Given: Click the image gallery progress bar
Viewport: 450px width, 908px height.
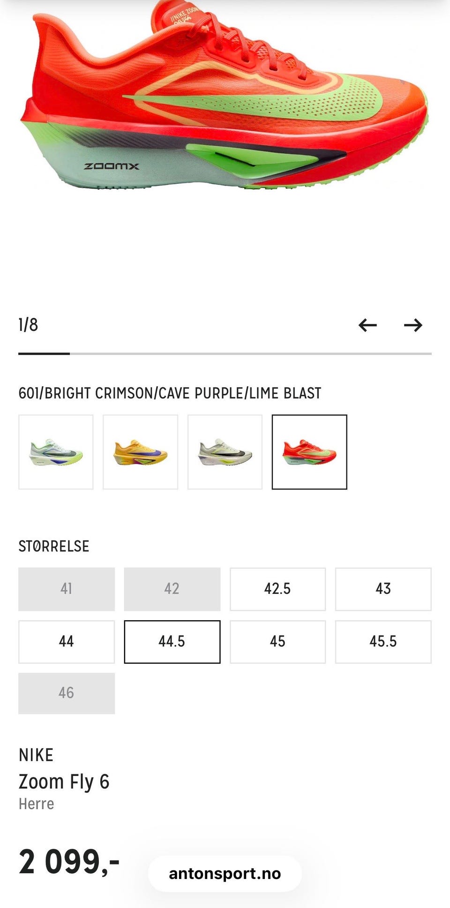Looking at the screenshot, I should (x=225, y=354).
